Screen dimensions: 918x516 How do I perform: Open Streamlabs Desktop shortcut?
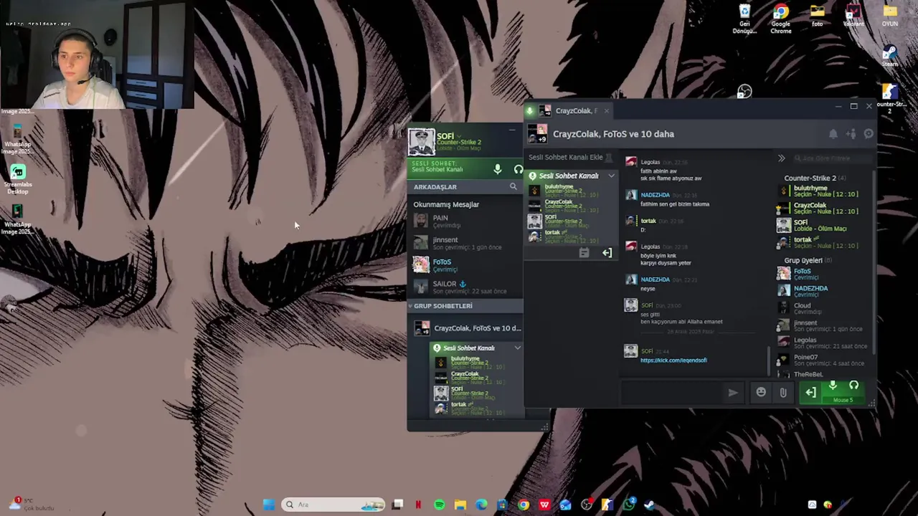tap(18, 179)
